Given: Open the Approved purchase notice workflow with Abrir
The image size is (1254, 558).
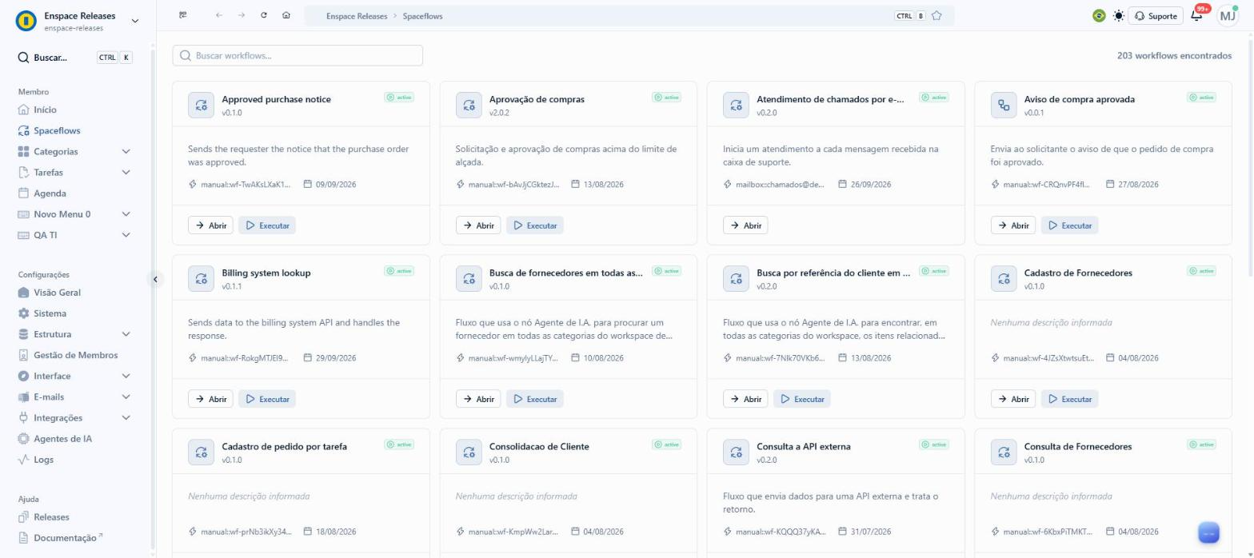Looking at the screenshot, I should [210, 225].
